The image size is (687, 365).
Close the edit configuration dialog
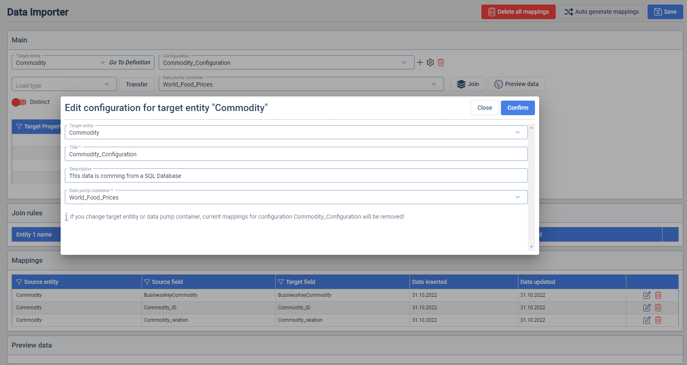(485, 108)
